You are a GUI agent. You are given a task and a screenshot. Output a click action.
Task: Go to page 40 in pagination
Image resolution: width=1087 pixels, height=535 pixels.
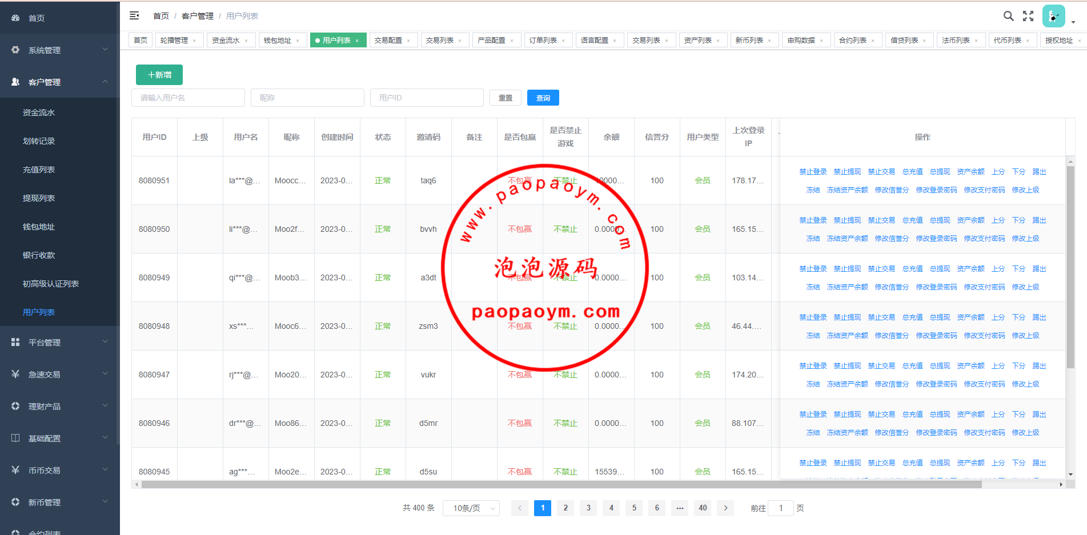703,508
